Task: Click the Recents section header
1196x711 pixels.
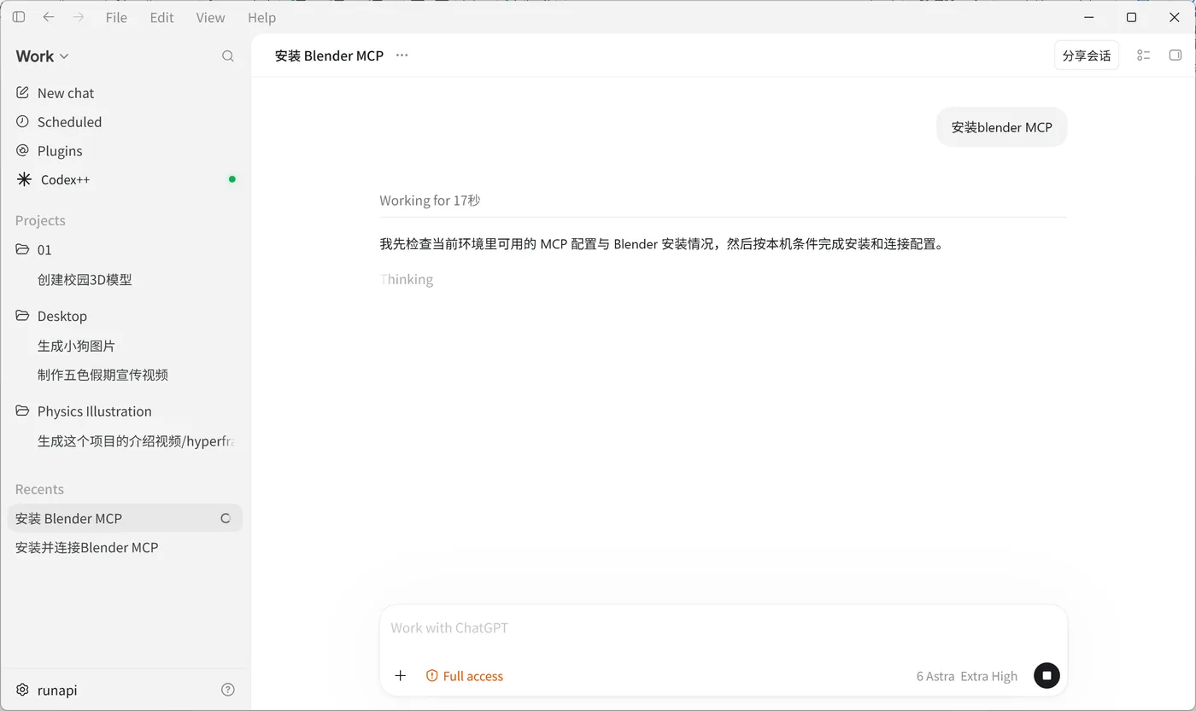Action: [x=39, y=489]
